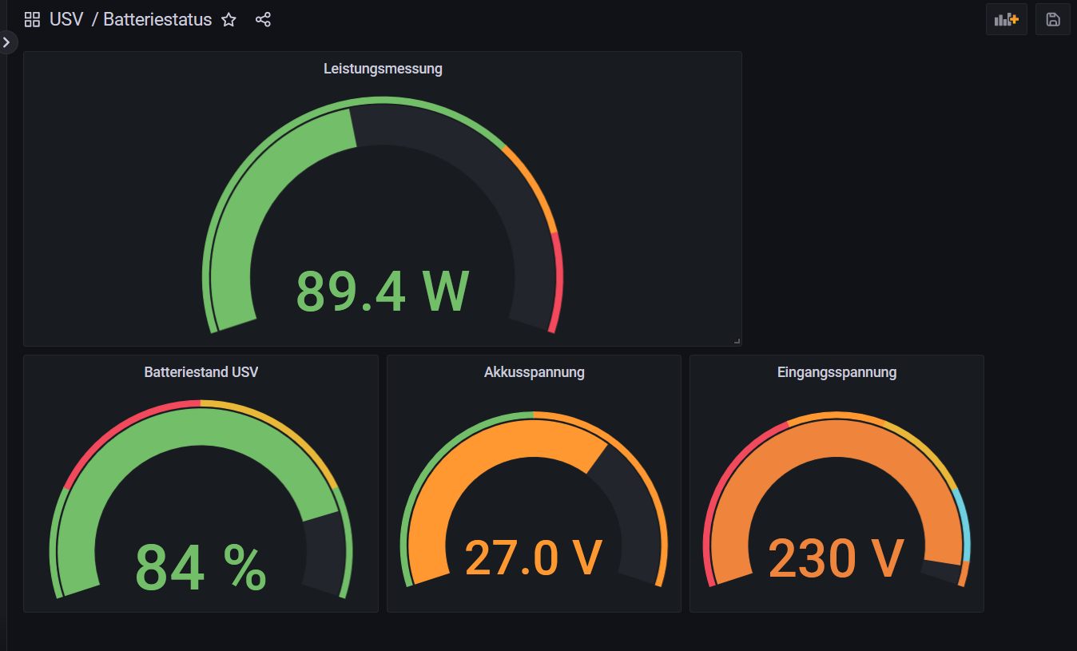
Task: Click the Batteriestatus dashboard title
Action: tap(157, 20)
